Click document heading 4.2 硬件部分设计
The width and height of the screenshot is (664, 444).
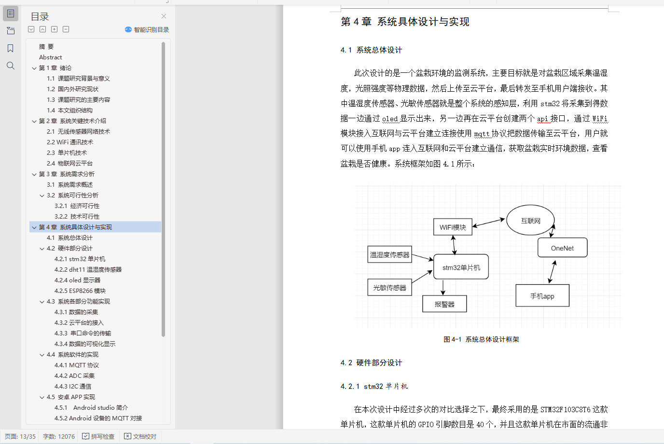(371, 363)
